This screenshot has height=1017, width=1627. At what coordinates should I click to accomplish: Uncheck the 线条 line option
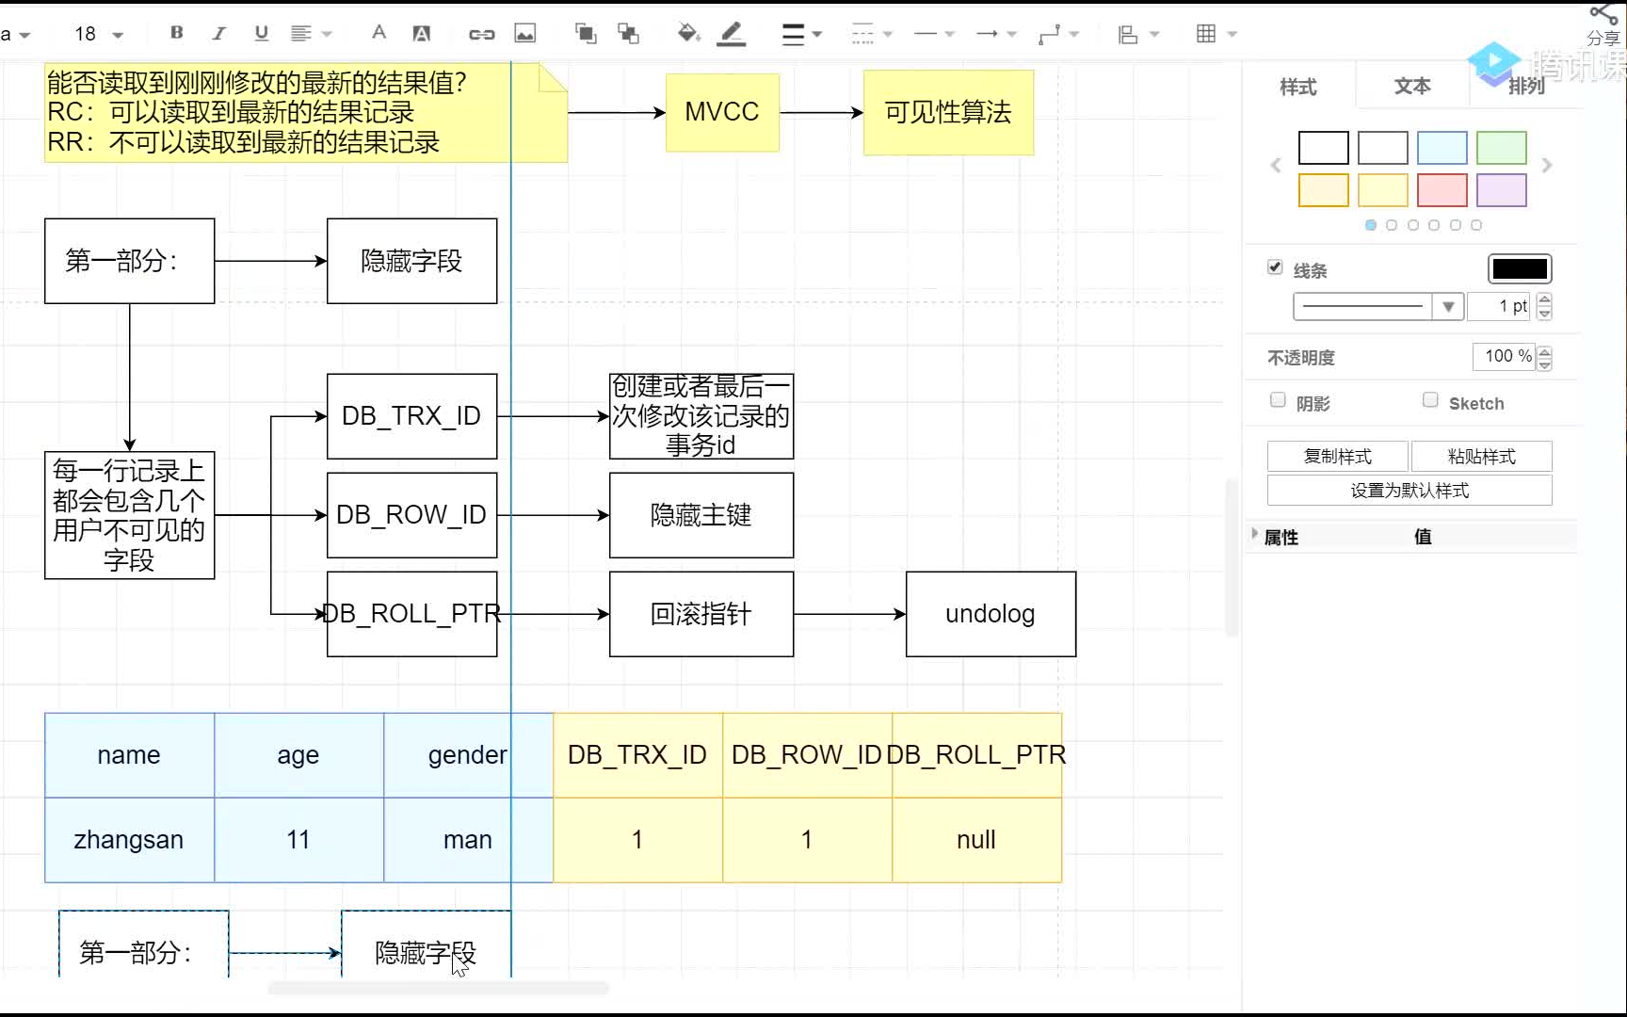pyautogui.click(x=1275, y=267)
